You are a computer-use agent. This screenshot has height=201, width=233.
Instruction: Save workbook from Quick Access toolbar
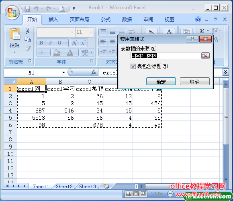(27, 9)
